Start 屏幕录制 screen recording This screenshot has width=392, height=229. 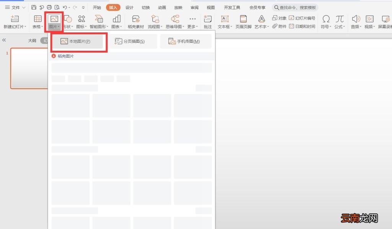tap(385, 22)
